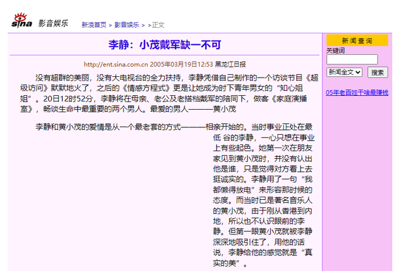Screen dimensions: 404x271
Task: Open link 05年老百姓干啥最赚钱
Action: point(357,93)
